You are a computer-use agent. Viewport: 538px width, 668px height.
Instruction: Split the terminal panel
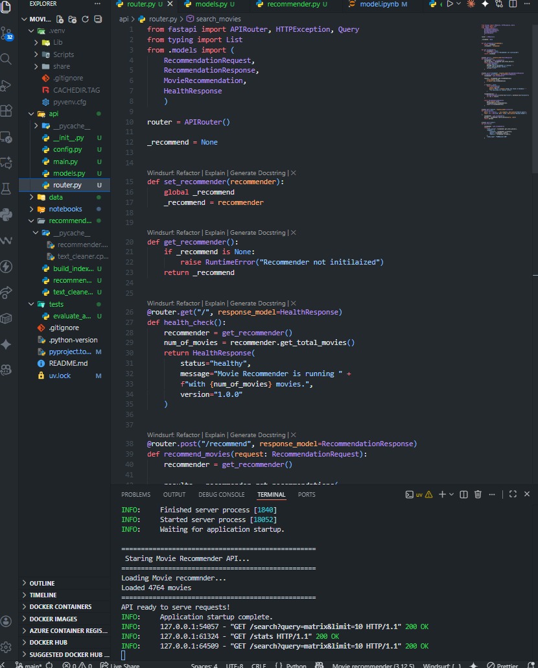click(x=464, y=494)
